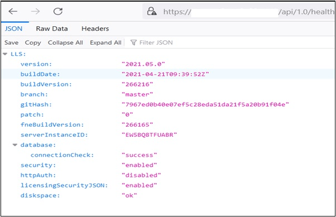The width and height of the screenshot is (336, 217).
Task: Click Collapse All
Action: [x=65, y=42]
